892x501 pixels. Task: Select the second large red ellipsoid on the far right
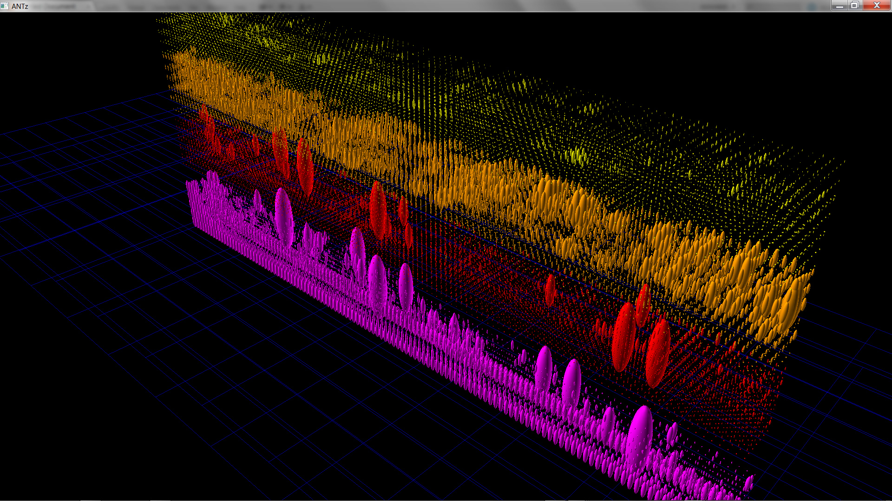[658, 353]
